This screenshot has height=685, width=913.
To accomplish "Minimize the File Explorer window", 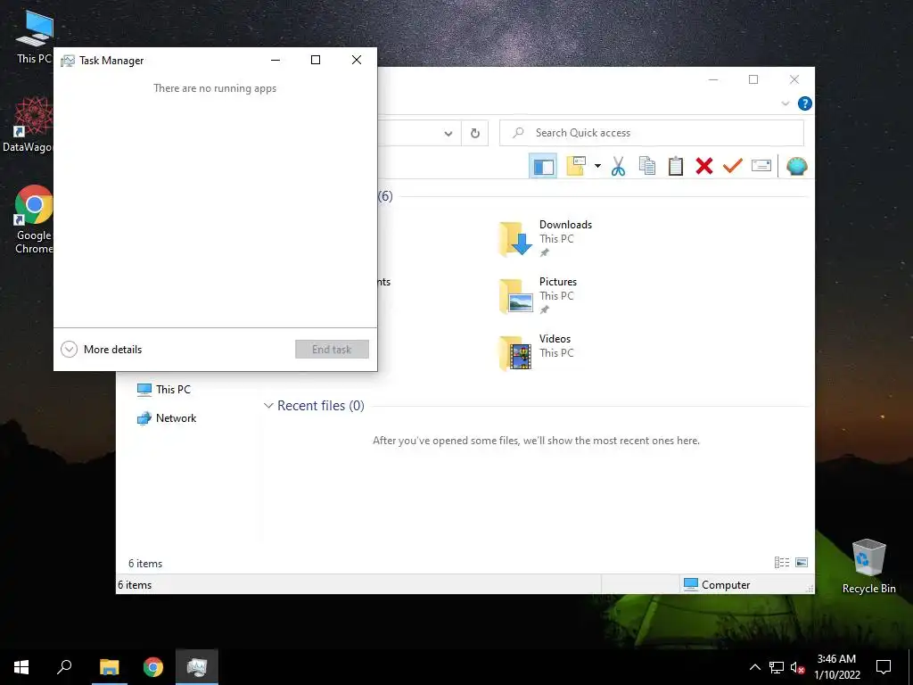I will (x=713, y=79).
